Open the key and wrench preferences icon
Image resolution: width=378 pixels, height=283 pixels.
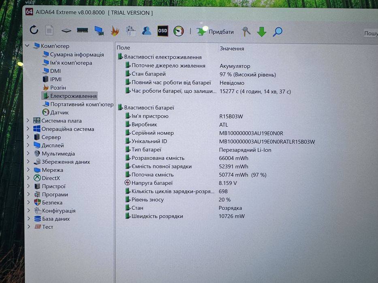point(246,32)
